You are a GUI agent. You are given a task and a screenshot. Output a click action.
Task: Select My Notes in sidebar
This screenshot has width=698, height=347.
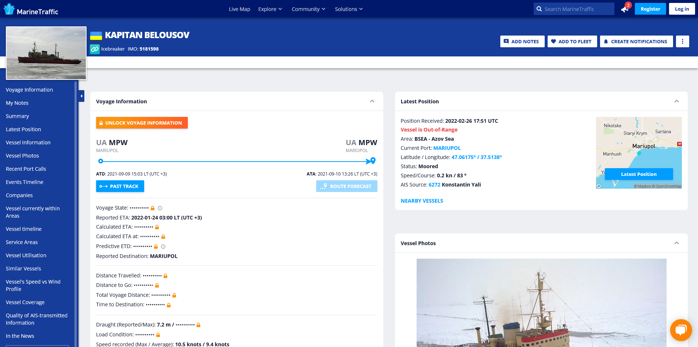[17, 103]
